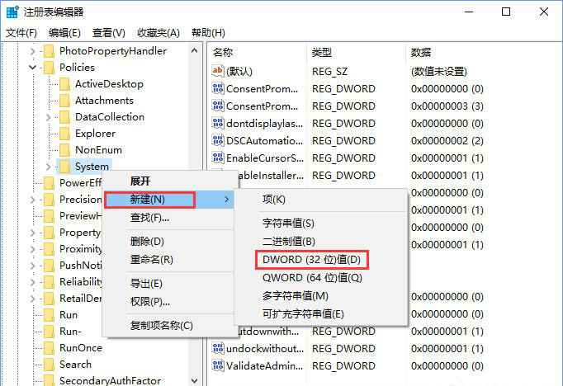This screenshot has height=386, width=563.
Task: Choose DWORD (32 位)值(D) from submenu
Action: pos(311,260)
